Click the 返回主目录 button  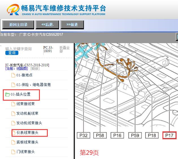(x=18, y=25)
